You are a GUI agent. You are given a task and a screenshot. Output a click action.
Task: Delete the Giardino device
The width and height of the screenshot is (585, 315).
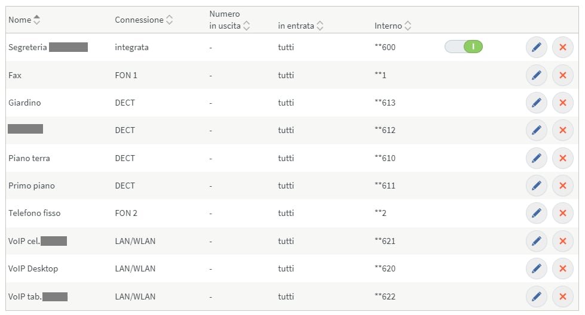562,103
